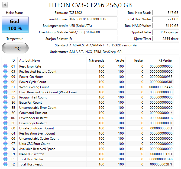
Task: Click the God 100 % health status button
Action: pyautogui.click(x=15, y=25)
